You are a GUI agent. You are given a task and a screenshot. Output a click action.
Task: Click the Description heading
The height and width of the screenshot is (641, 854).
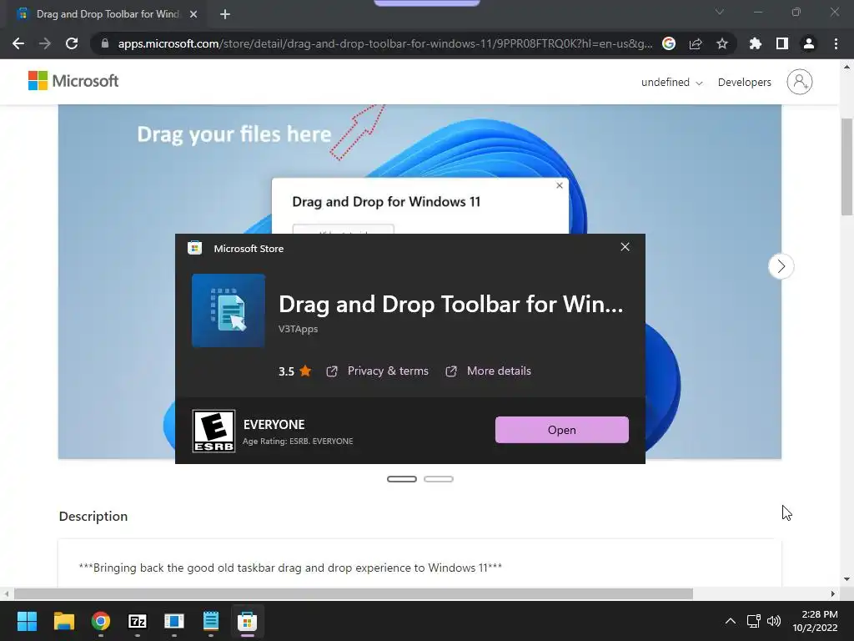click(x=93, y=516)
